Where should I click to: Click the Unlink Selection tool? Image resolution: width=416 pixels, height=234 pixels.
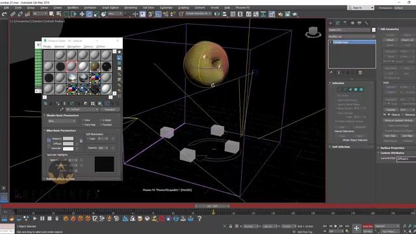click(20, 14)
